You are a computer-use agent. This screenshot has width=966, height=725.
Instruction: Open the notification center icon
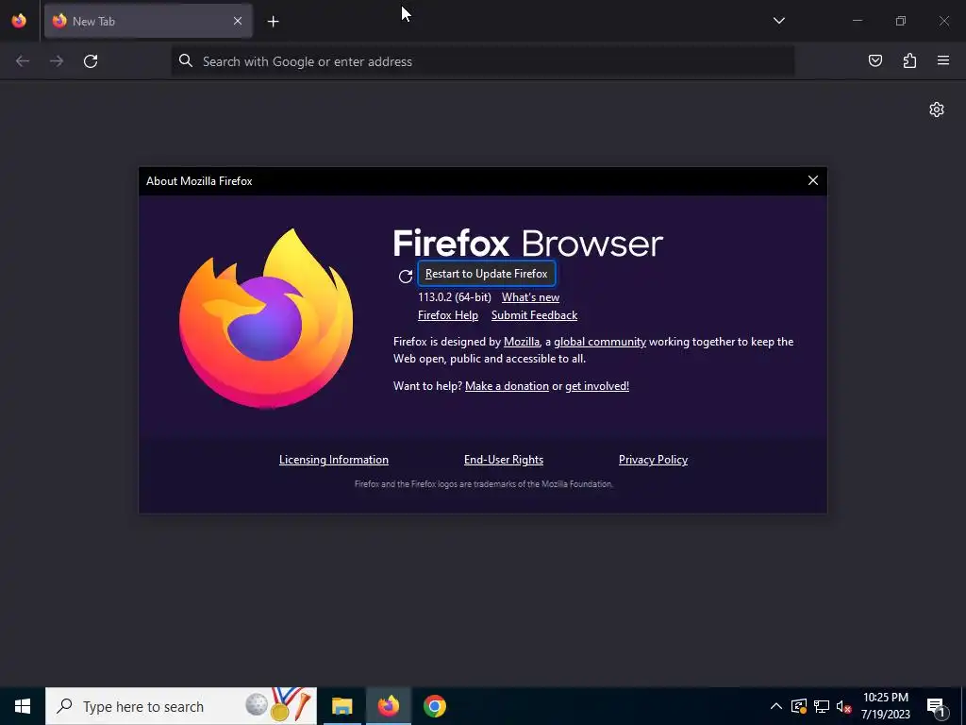pos(936,706)
